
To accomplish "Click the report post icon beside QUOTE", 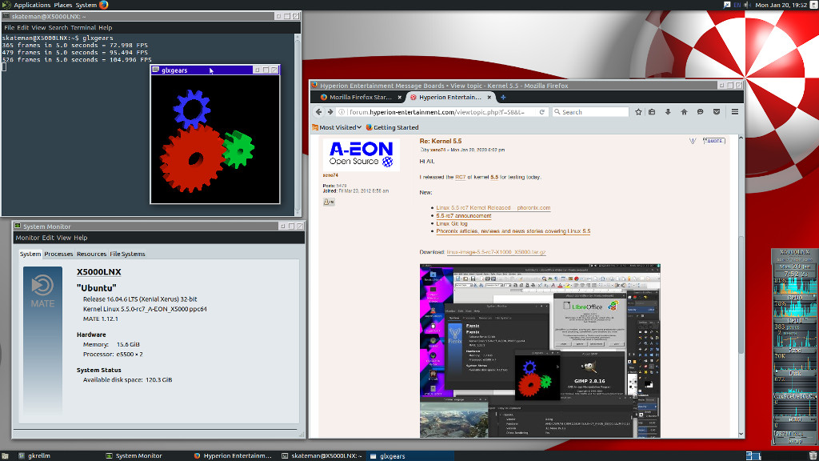I will pos(693,141).
